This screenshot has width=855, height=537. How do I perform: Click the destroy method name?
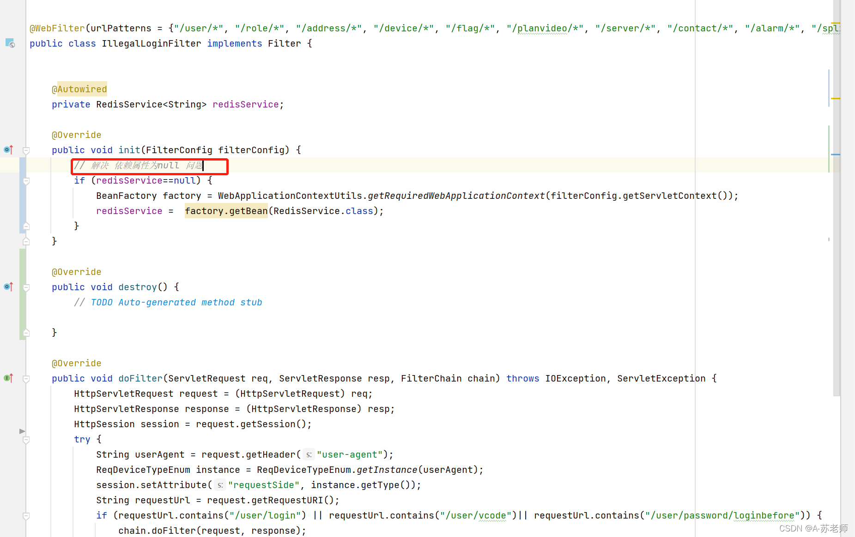click(138, 287)
